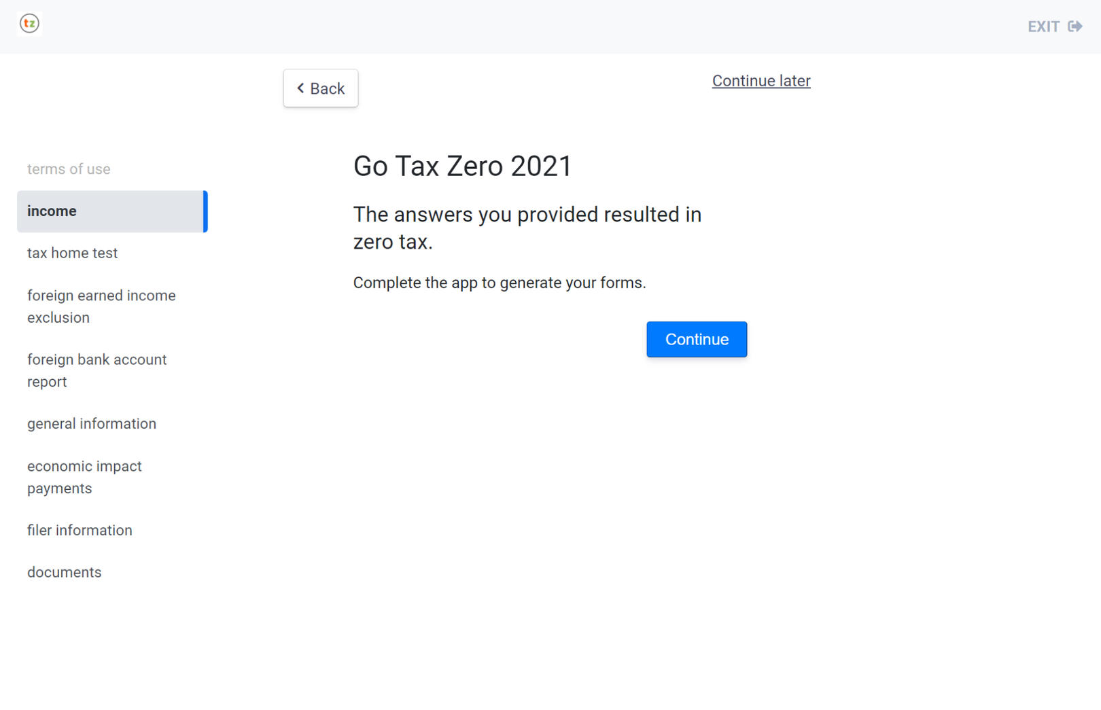1101x710 pixels.
Task: Navigate to foreign earned income exclusion
Action: click(x=101, y=306)
